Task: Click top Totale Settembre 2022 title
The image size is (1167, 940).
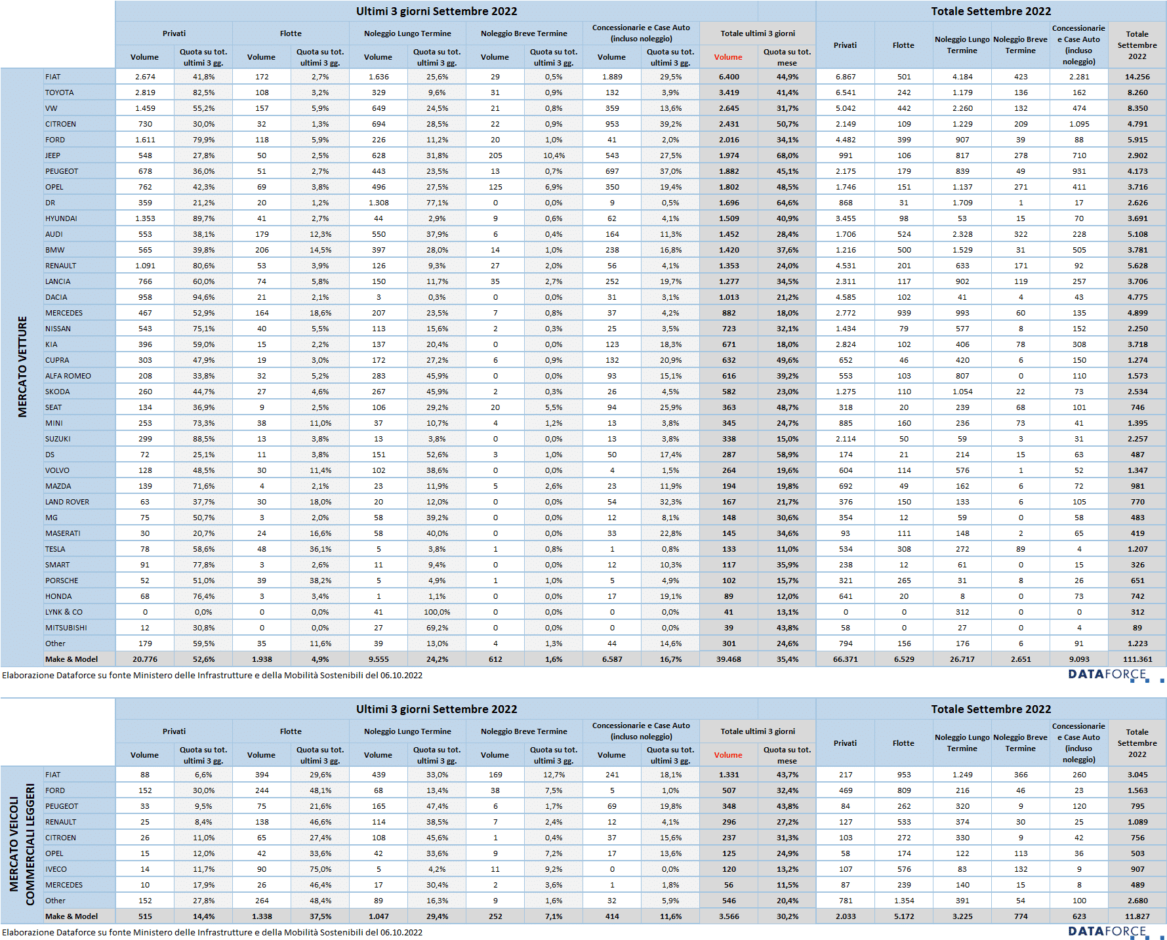Action: pos(991,11)
